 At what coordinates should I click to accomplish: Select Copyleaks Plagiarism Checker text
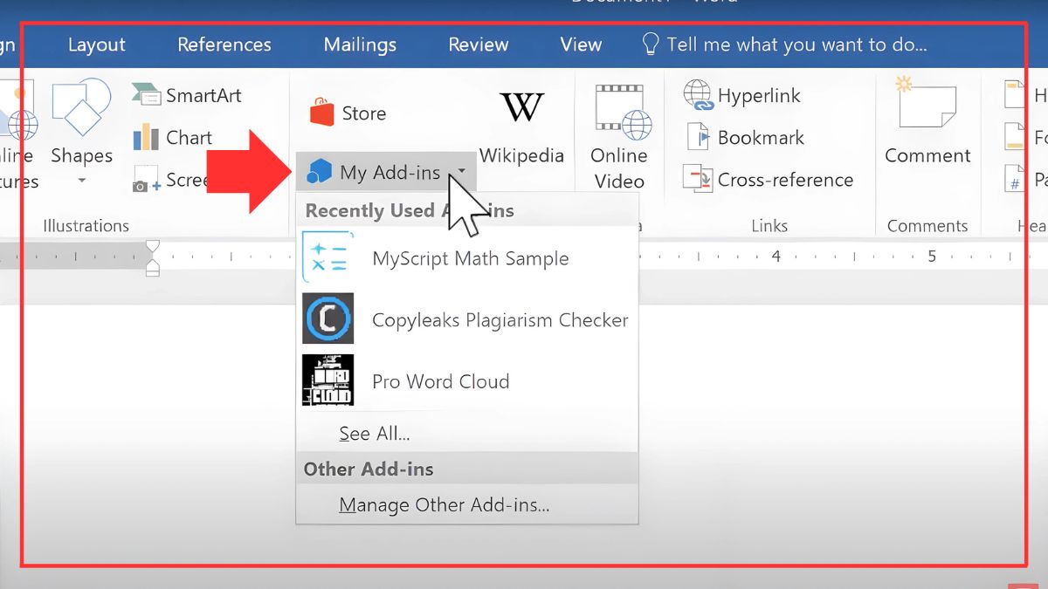point(500,320)
